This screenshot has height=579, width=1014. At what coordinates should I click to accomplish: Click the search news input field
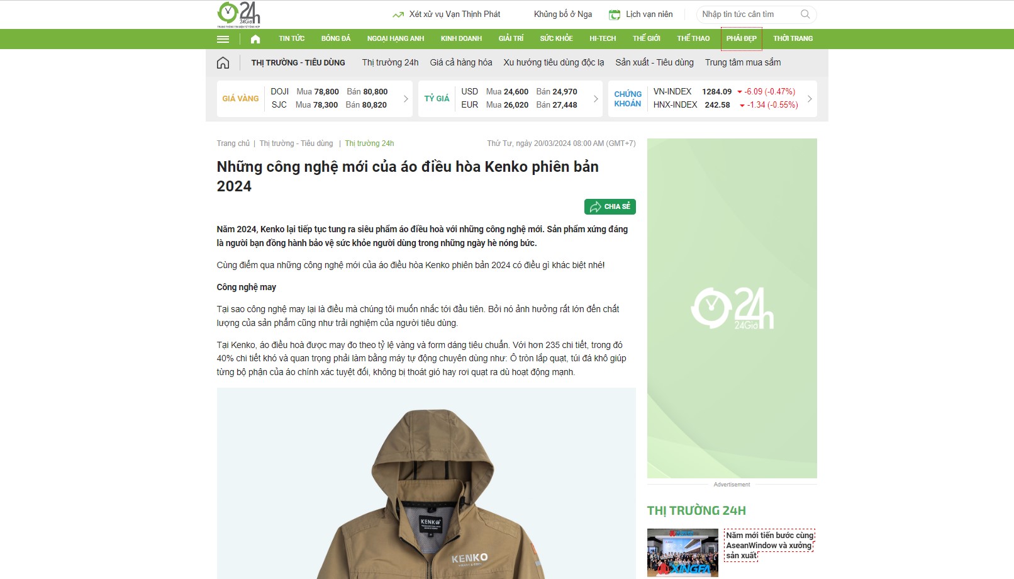point(750,14)
